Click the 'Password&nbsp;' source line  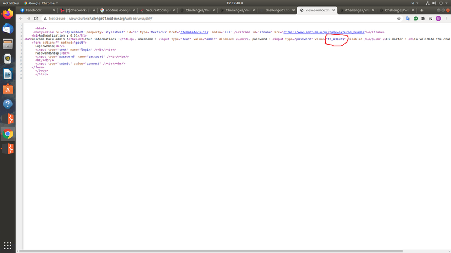(52, 53)
